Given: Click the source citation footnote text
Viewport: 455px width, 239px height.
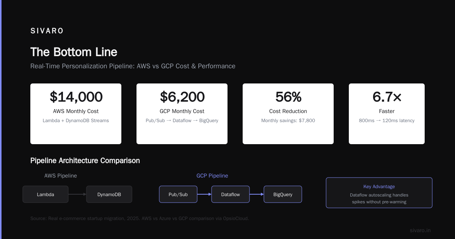Looking at the screenshot, I should click(140, 219).
